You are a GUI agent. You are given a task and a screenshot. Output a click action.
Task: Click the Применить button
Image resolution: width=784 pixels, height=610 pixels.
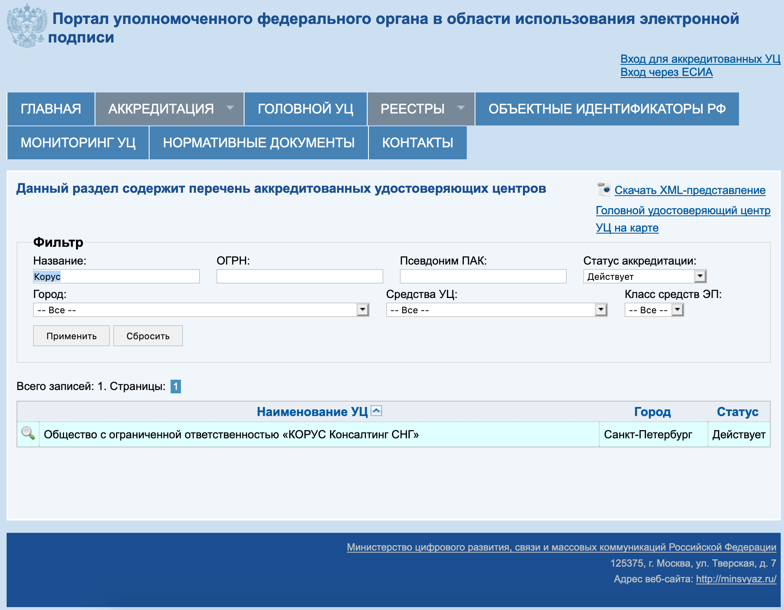tap(71, 336)
